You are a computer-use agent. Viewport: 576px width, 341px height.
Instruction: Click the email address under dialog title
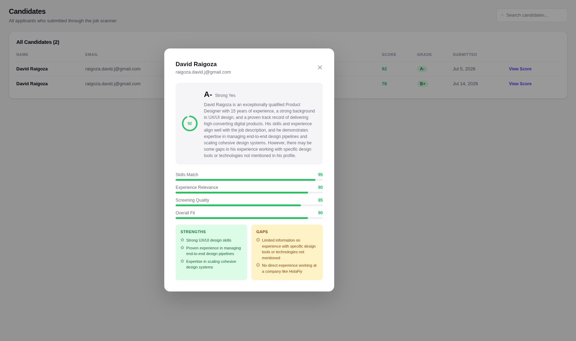[203, 72]
